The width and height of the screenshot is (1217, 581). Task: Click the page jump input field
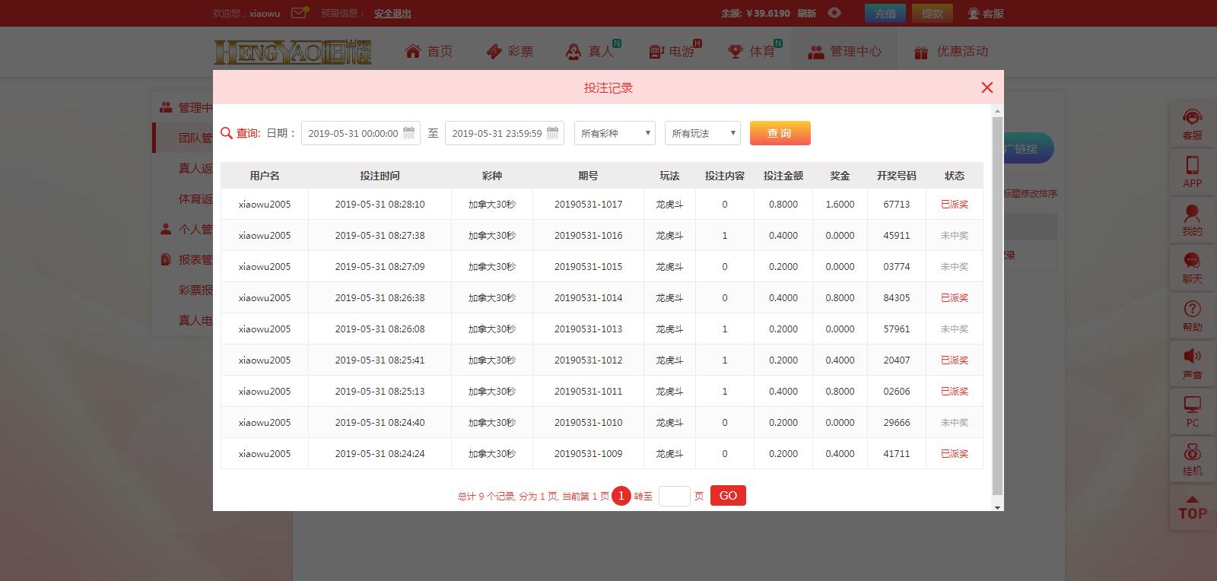pos(675,496)
